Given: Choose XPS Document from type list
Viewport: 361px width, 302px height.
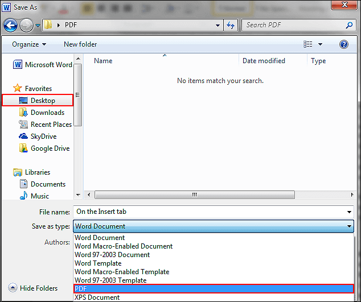Looking at the screenshot, I should point(97,297).
